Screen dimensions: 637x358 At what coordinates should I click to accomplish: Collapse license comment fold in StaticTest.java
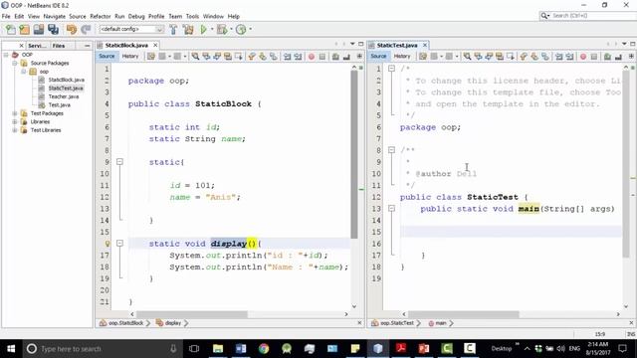391,69
